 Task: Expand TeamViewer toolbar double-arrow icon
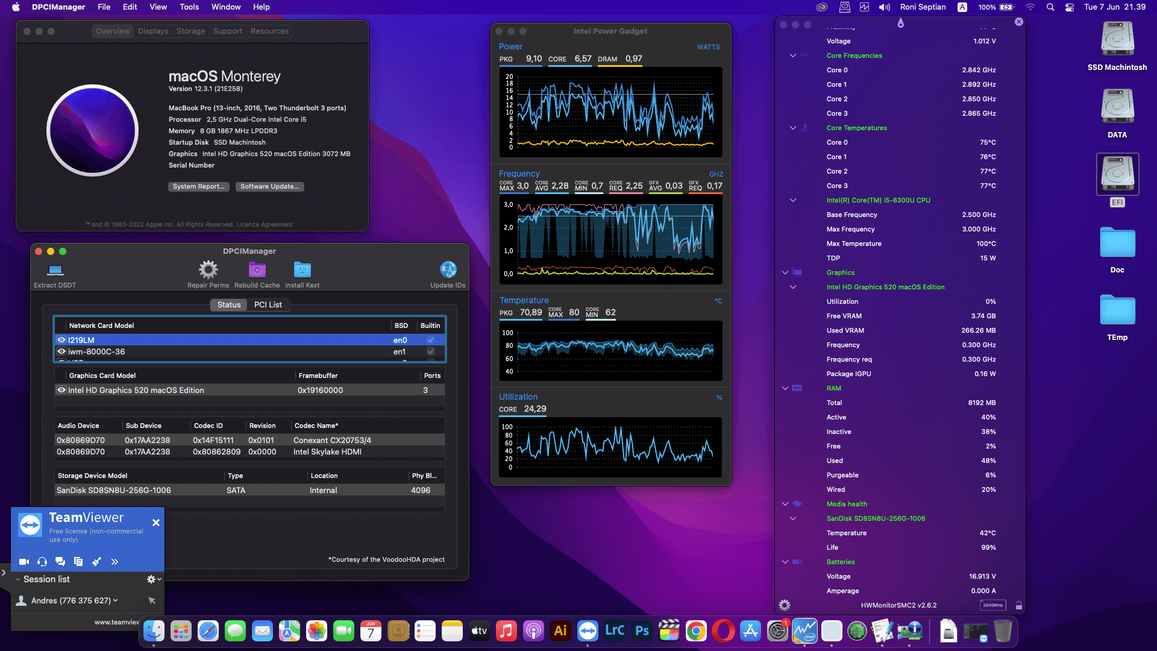click(x=114, y=562)
